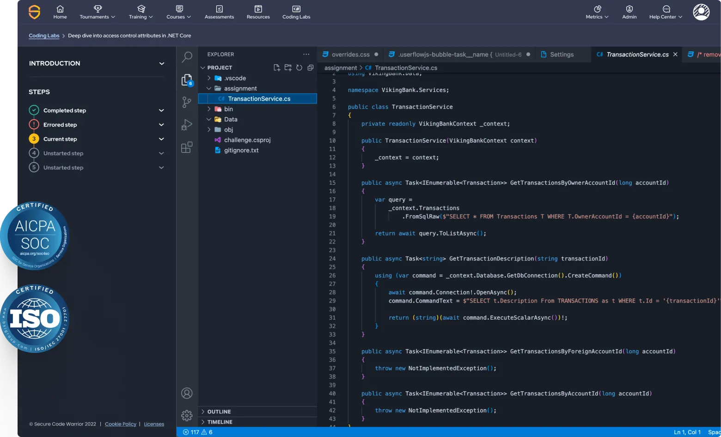
Task: Open the Admin section
Action: click(629, 12)
